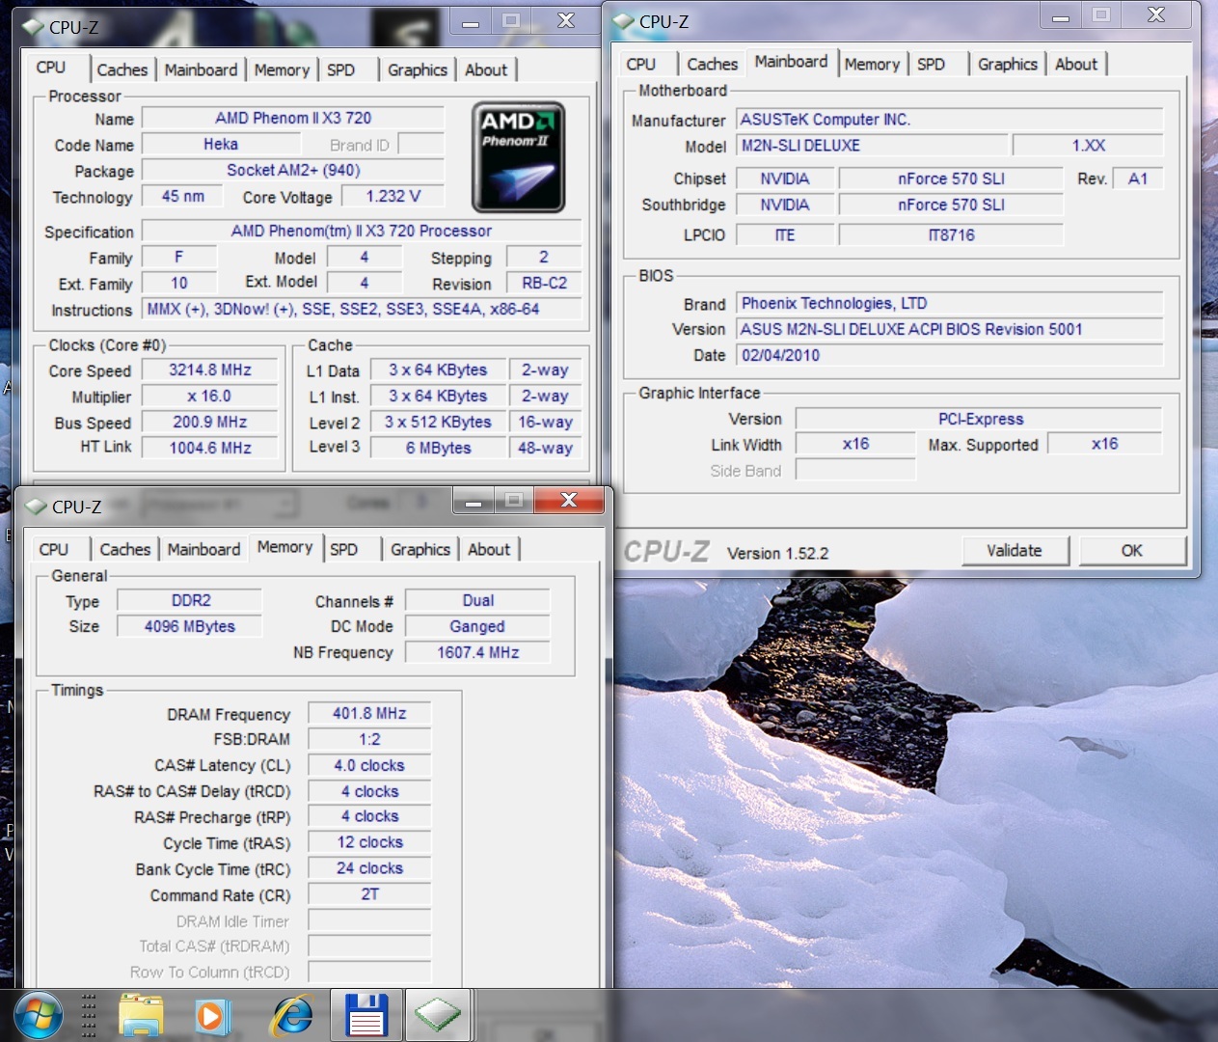Image resolution: width=1218 pixels, height=1042 pixels.
Task: Open Memory tab in CPU window
Action: (282, 69)
